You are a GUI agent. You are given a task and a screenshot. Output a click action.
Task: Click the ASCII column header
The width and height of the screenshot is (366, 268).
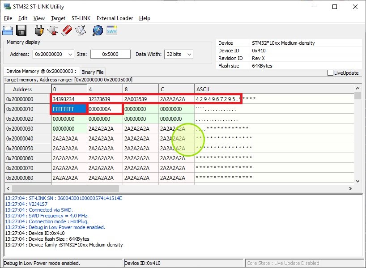coord(274,89)
